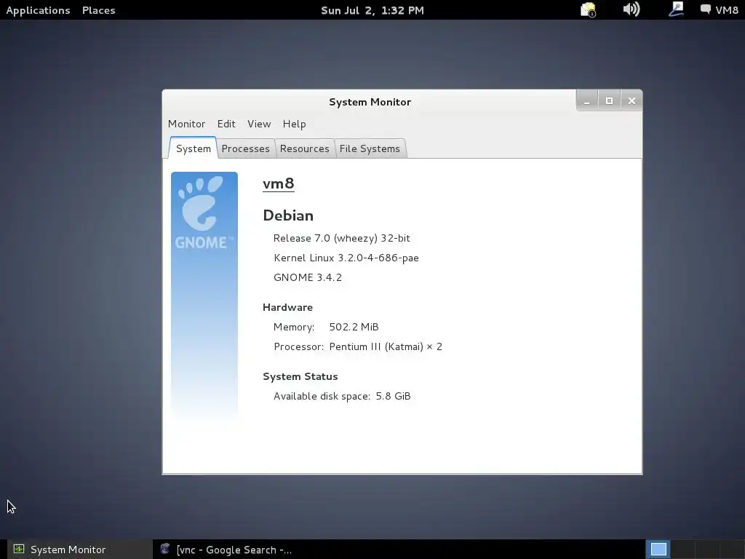
Task: Click the volume speaker icon
Action: tap(632, 9)
